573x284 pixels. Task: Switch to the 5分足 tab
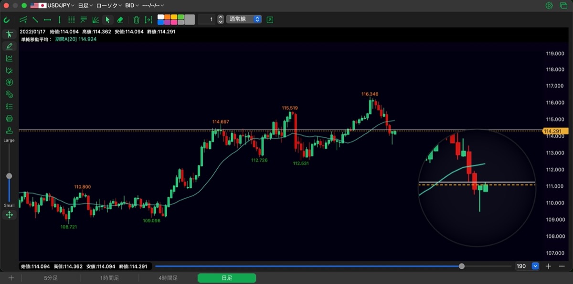coord(51,278)
